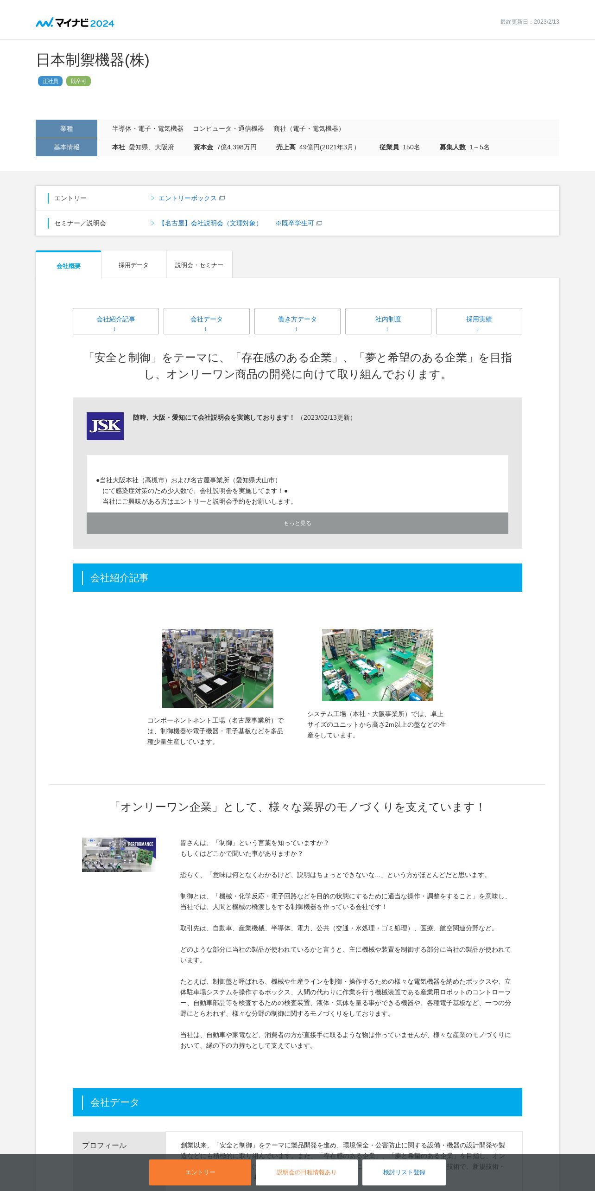Jump to 社内制度 section anchor
Screen dimensions: 595x1191
click(x=388, y=321)
